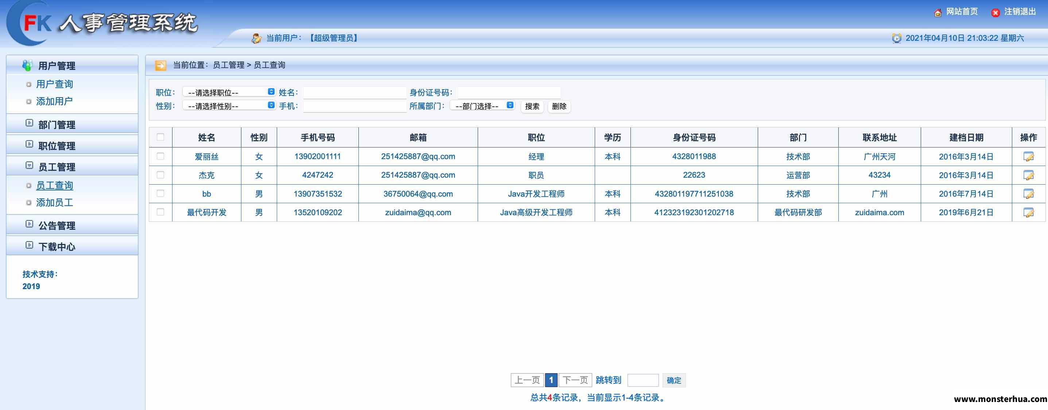Collapse the 用户管理 menu section
The height and width of the screenshot is (410, 1048).
(72, 66)
